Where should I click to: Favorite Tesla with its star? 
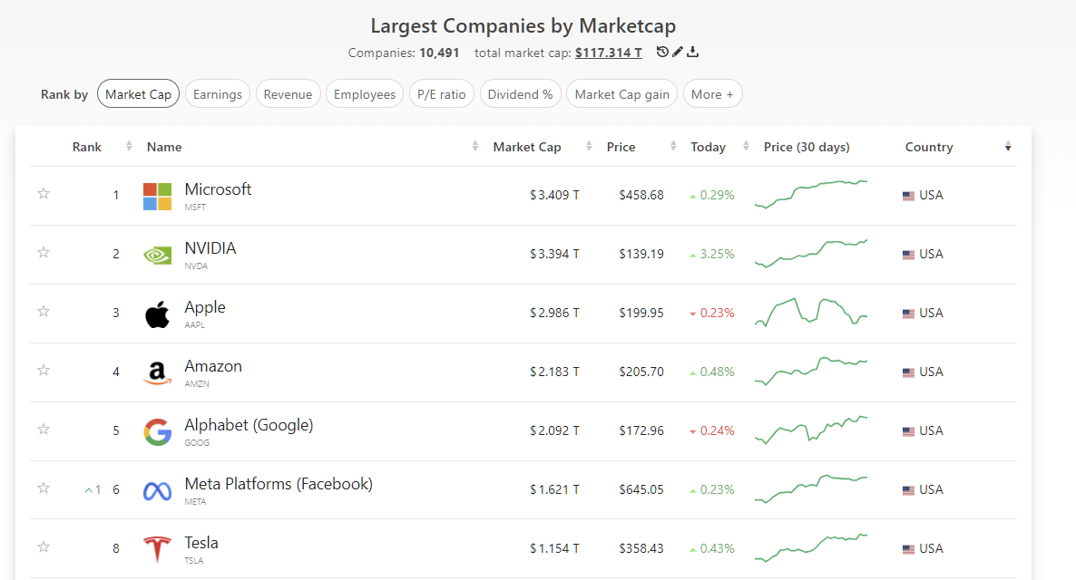(x=44, y=547)
